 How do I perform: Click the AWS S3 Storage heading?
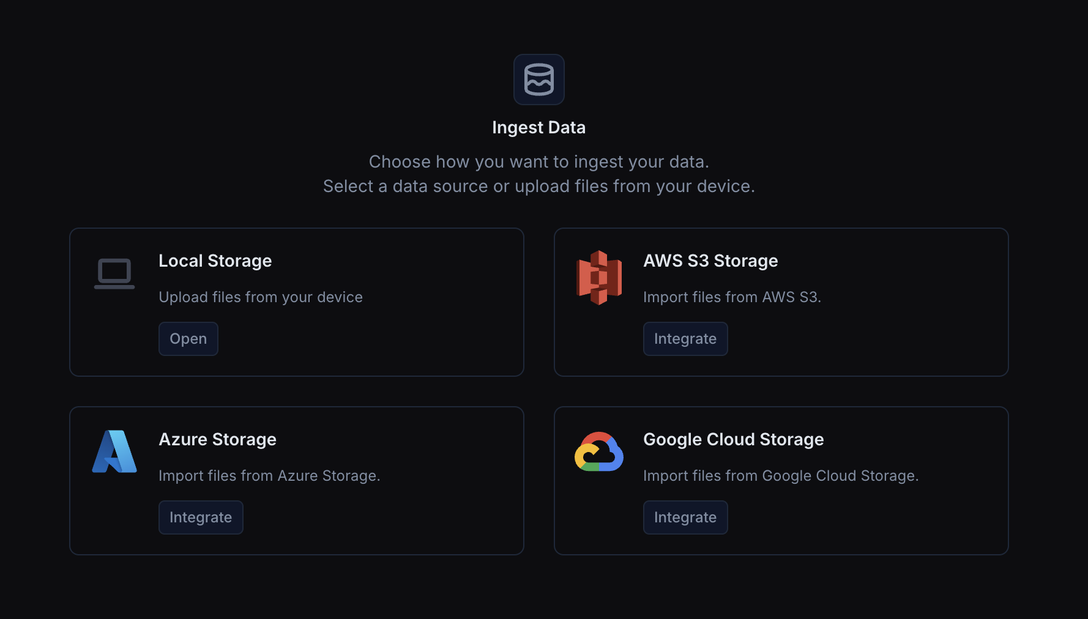point(710,261)
